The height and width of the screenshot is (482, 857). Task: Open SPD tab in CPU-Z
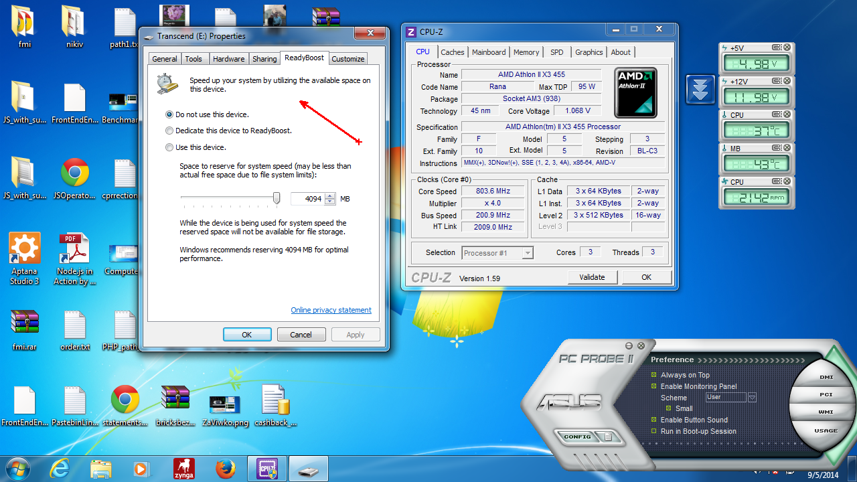557,52
